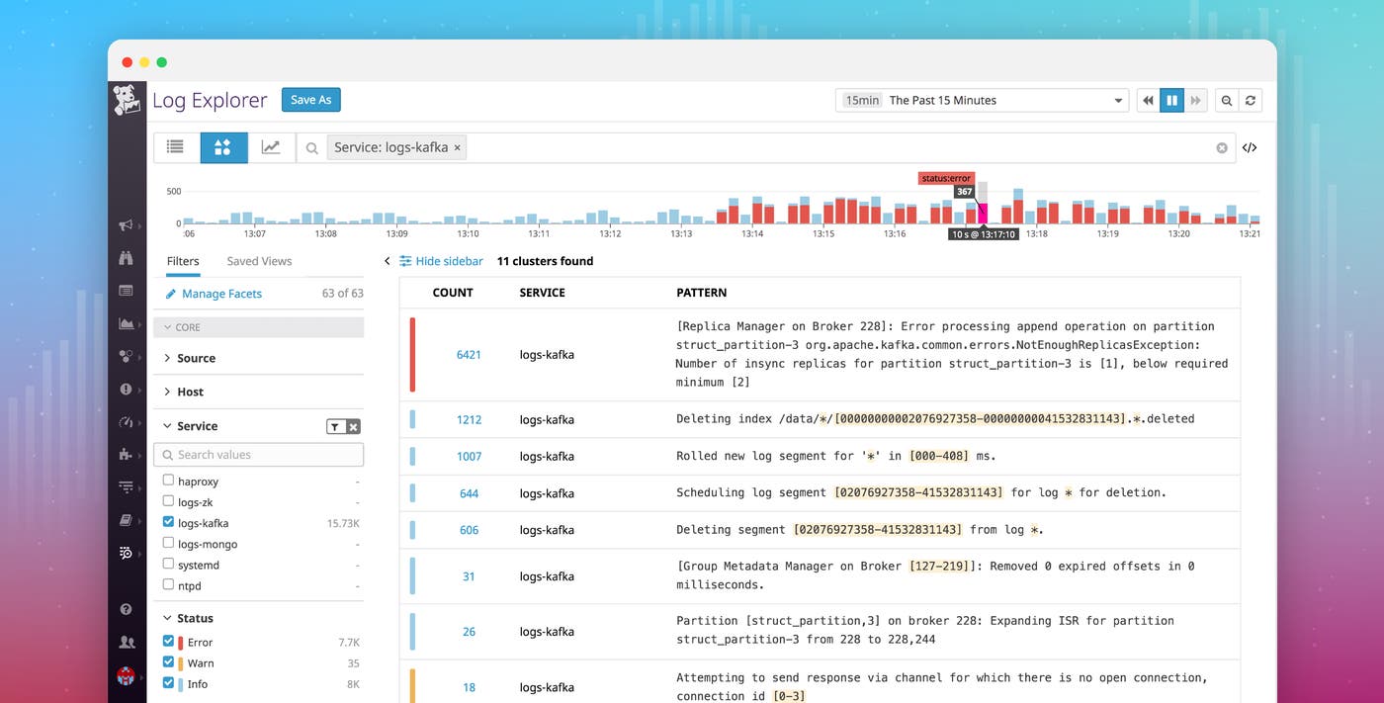The height and width of the screenshot is (703, 1384).
Task: Click the Save As button
Action: pyautogui.click(x=310, y=99)
